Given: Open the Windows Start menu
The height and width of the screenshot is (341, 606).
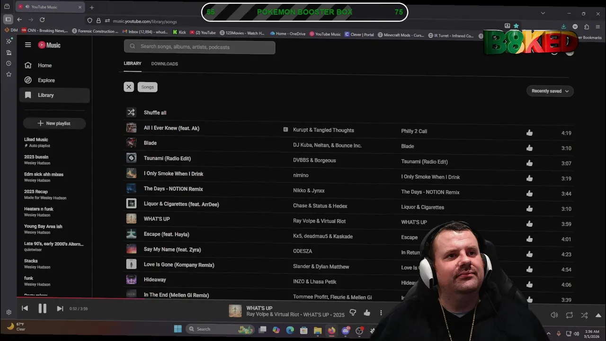Looking at the screenshot, I should point(178,329).
